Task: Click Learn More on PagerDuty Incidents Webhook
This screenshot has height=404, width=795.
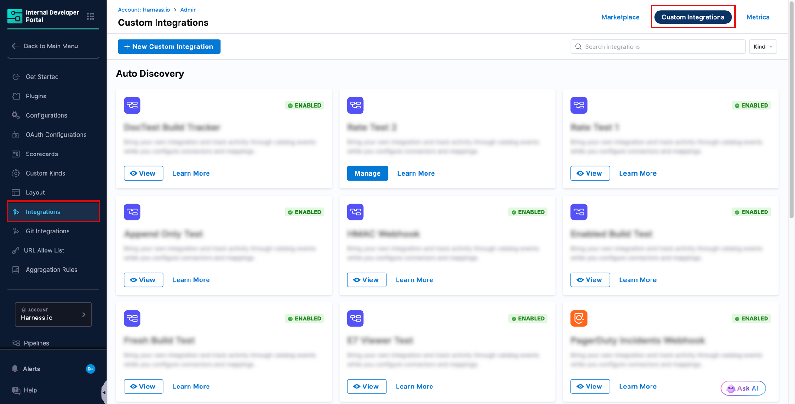Action: click(638, 387)
